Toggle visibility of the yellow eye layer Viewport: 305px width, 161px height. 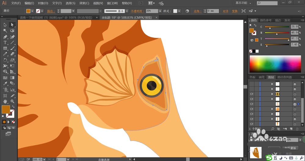click(x=252, y=94)
